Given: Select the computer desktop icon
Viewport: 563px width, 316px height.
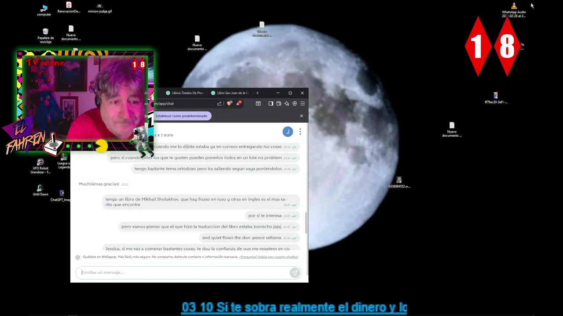Looking at the screenshot, I should tap(44, 11).
